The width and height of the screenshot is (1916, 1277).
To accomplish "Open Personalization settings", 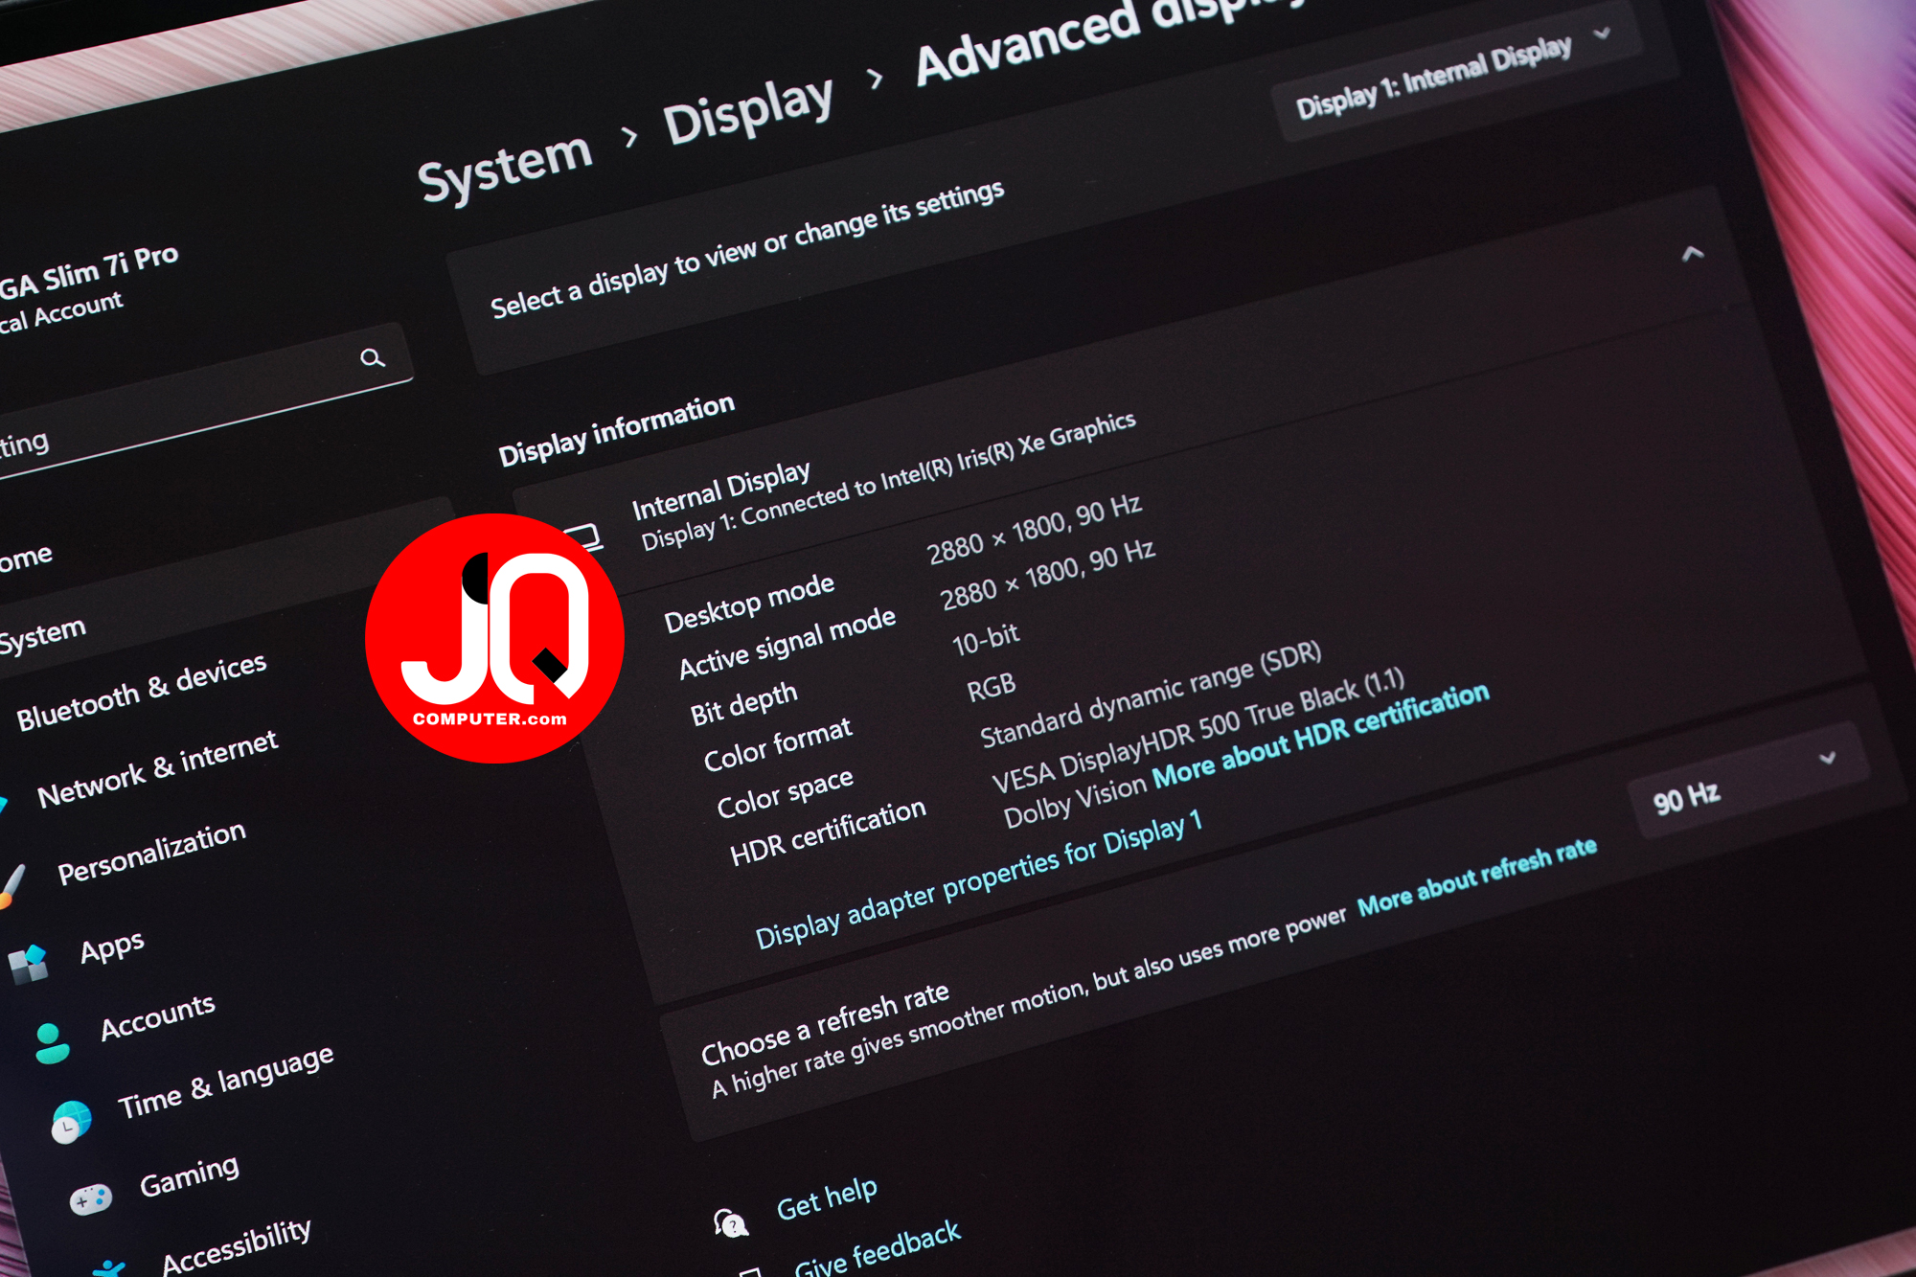I will click(152, 852).
